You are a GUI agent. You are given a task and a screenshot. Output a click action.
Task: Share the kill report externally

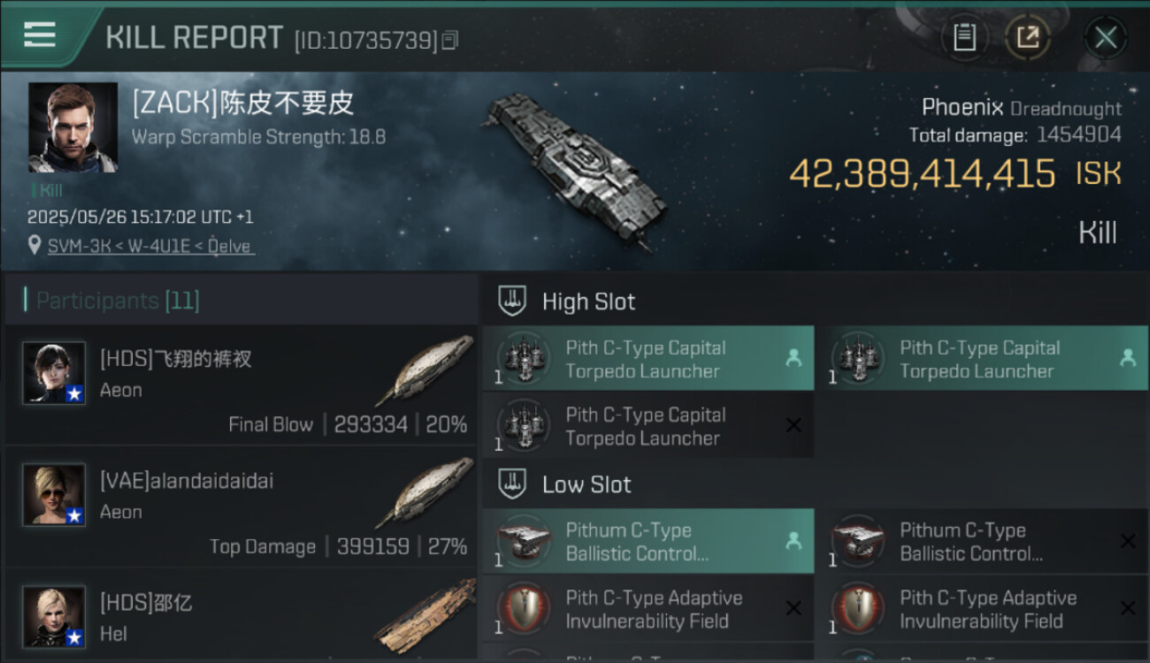1027,37
